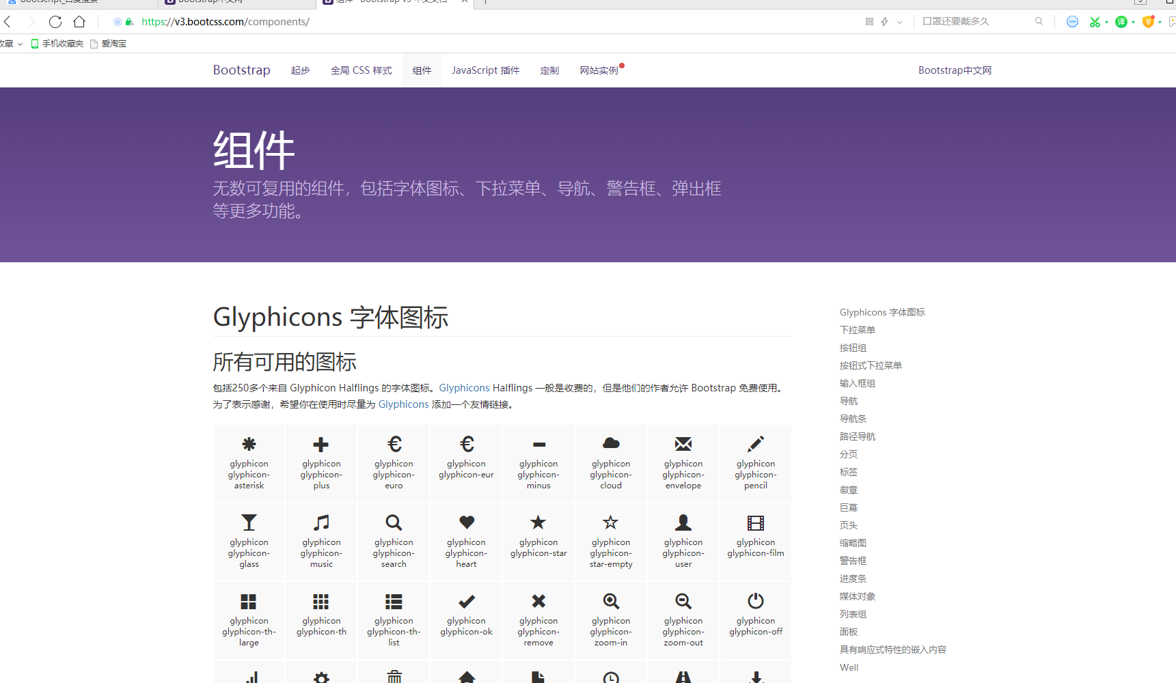Viewport: 1176px width, 683px height.
Task: Select the glyphicon-cloud icon
Action: click(610, 443)
